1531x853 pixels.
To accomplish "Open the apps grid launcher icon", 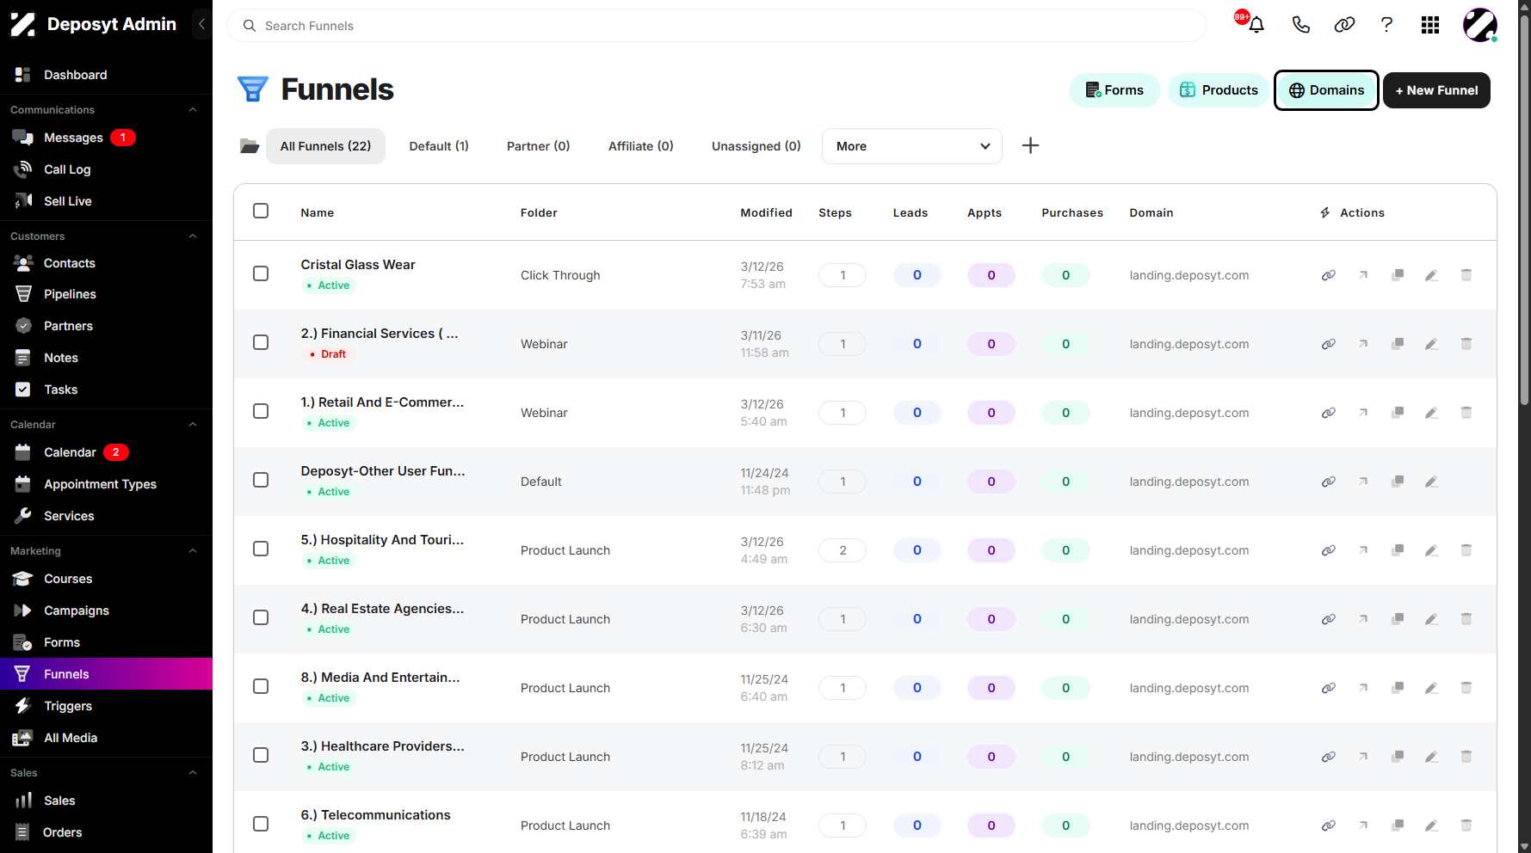I will tap(1430, 25).
